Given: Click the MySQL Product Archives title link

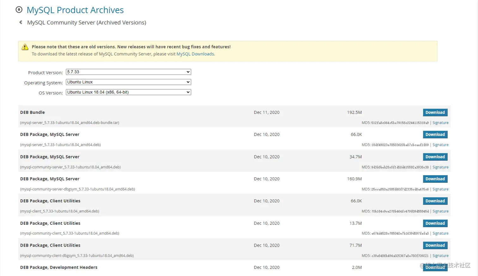Looking at the screenshot, I should coord(75,10).
